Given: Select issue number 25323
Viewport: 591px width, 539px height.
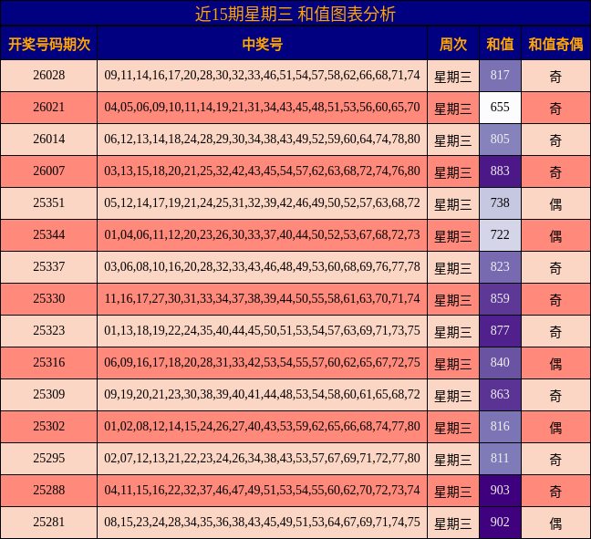Looking at the screenshot, I should click(x=49, y=331).
